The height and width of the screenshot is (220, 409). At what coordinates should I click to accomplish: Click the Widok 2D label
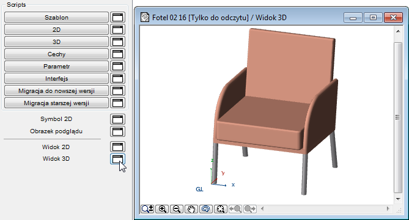pyautogui.click(x=56, y=147)
